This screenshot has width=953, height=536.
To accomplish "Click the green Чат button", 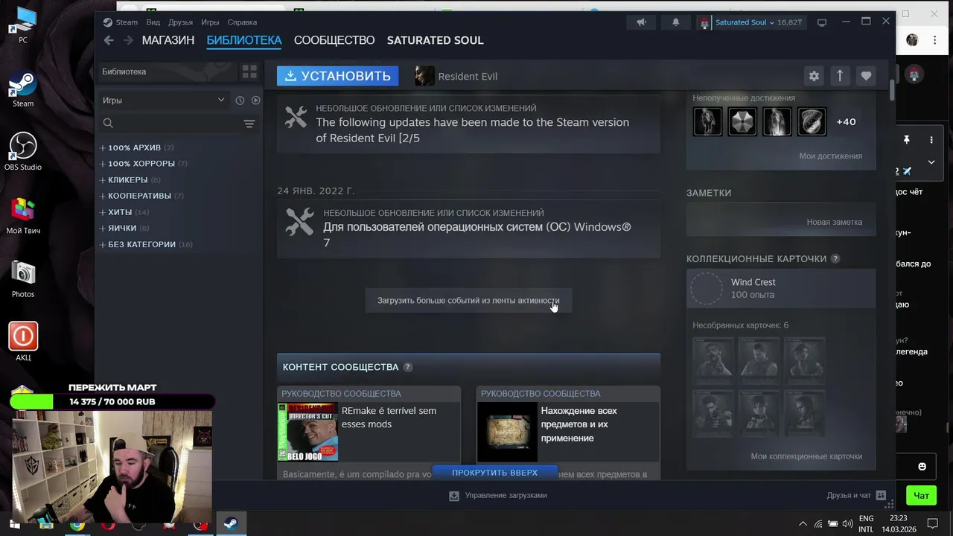I will [922, 495].
